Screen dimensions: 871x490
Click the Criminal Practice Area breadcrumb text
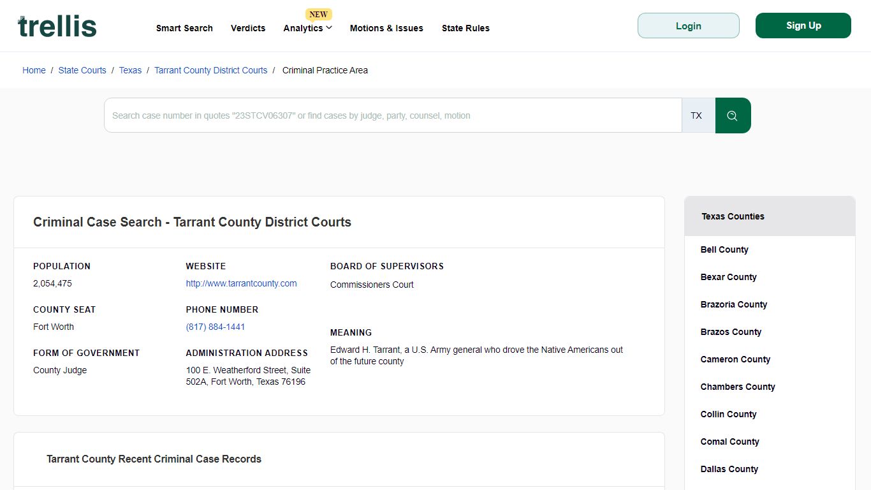(x=325, y=70)
